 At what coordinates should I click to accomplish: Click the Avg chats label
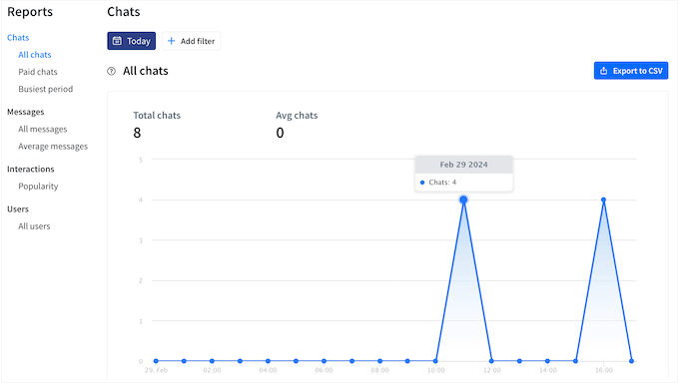point(297,116)
